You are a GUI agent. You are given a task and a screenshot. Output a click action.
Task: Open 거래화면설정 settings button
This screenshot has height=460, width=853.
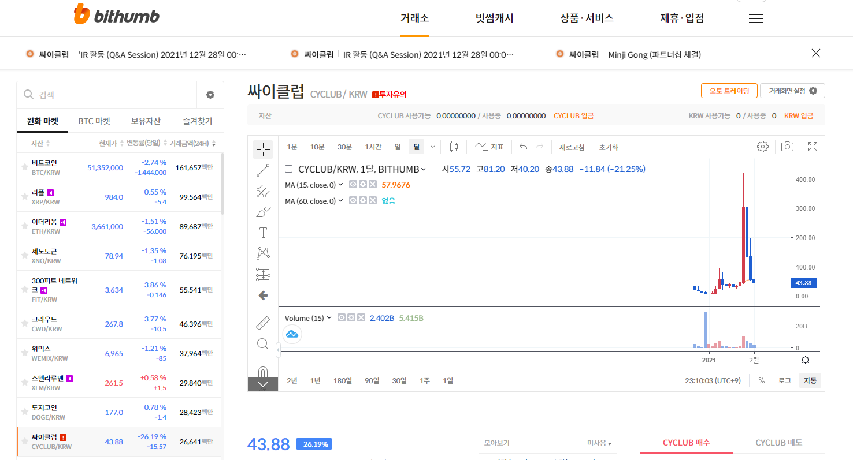click(792, 91)
